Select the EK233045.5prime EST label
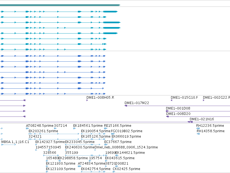230x173 pixels. coord(80,142)
